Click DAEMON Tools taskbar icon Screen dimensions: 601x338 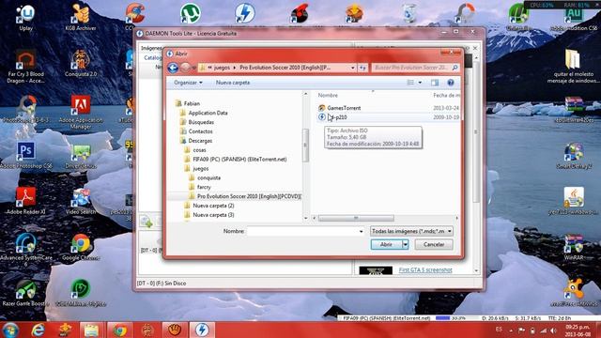tap(202, 330)
